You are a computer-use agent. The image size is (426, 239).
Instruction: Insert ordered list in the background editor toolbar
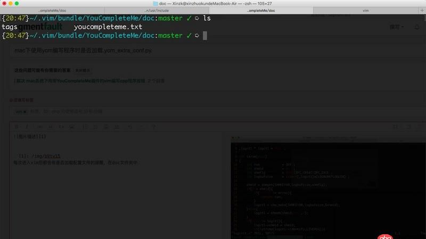click(x=85, y=127)
